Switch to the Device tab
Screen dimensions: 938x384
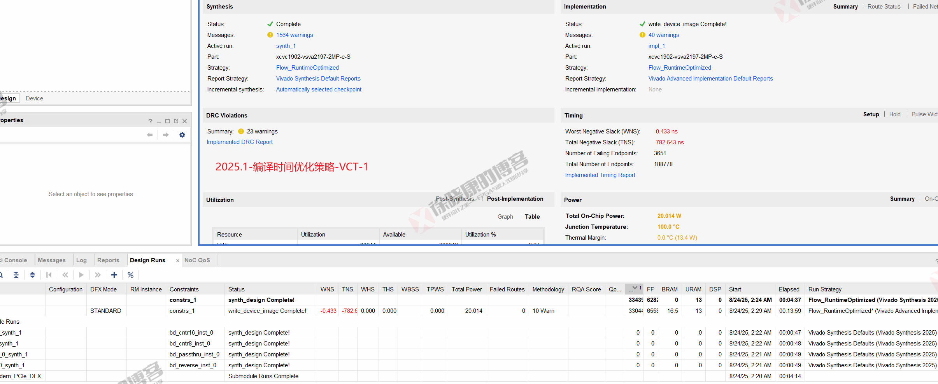[x=34, y=98]
